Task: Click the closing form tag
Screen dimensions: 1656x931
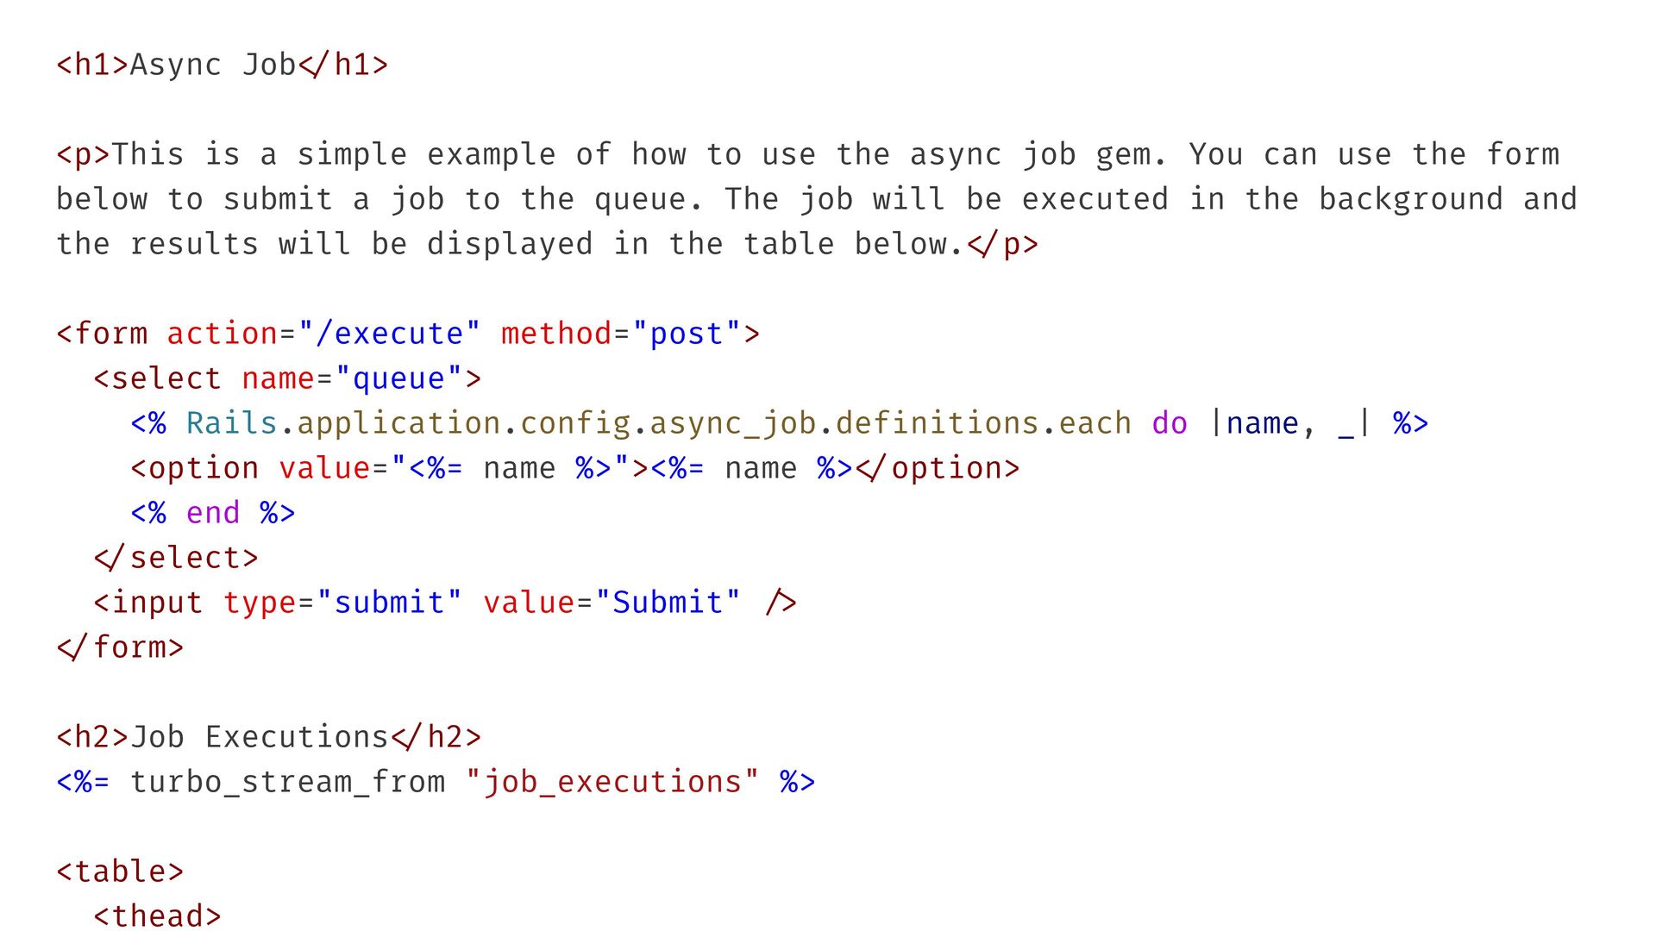Action: click(120, 647)
